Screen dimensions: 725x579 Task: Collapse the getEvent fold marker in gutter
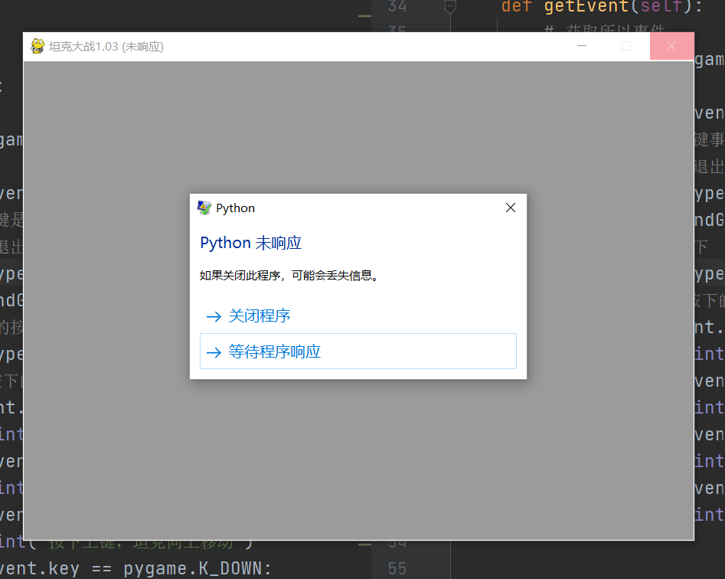tap(450, 7)
